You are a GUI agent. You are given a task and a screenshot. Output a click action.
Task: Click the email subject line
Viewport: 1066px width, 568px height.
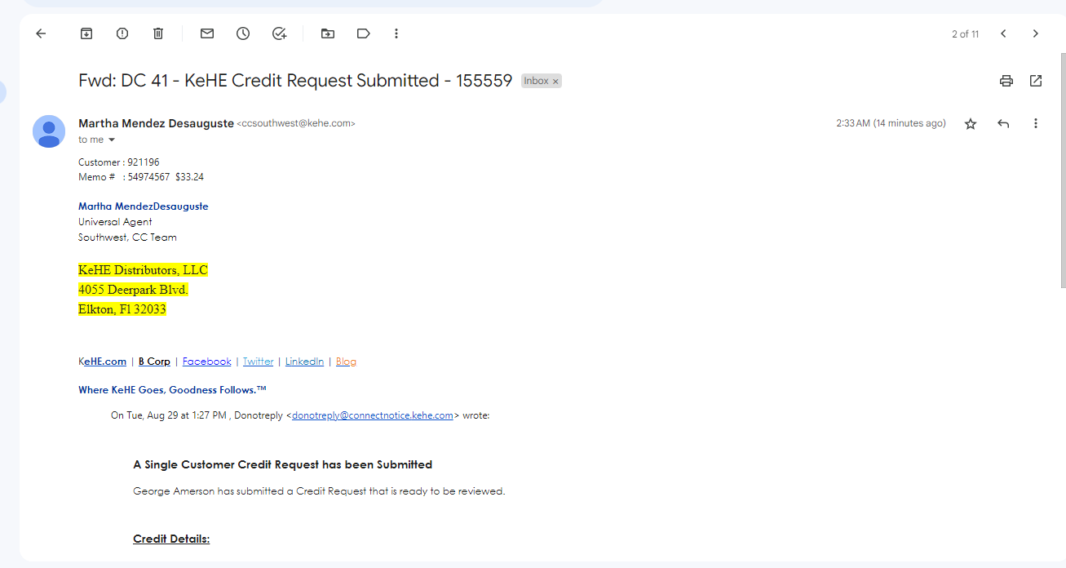(x=295, y=81)
